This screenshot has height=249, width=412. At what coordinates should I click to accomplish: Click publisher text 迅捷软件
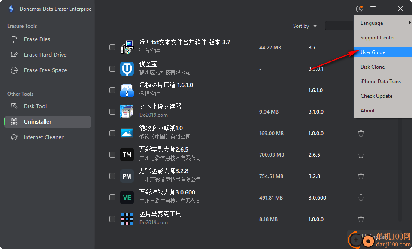coord(149,94)
